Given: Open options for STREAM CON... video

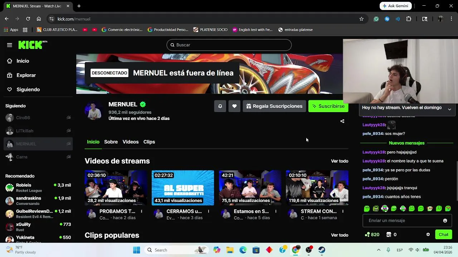Looking at the screenshot, I should click(x=342, y=211).
